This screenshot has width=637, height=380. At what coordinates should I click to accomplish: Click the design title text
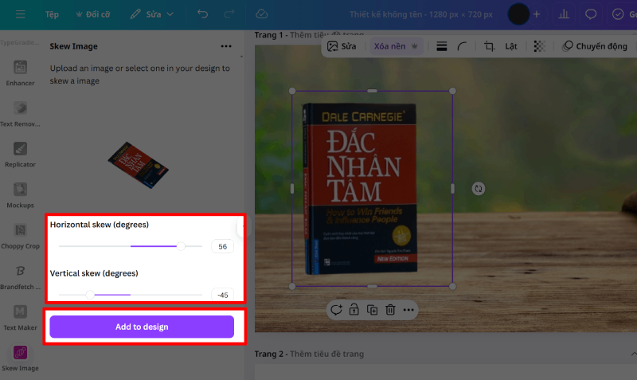[x=421, y=14]
